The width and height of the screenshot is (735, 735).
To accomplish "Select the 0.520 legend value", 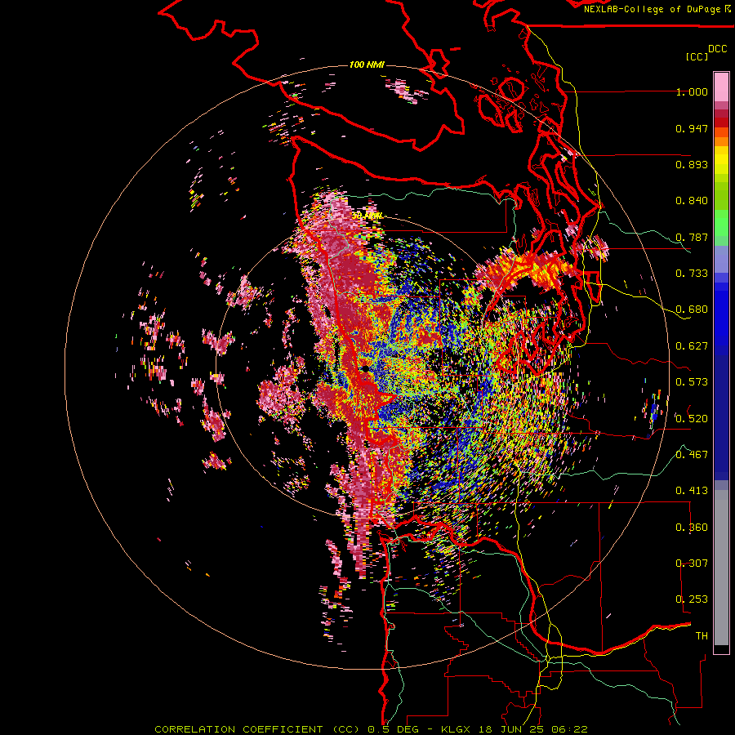I will (x=692, y=419).
